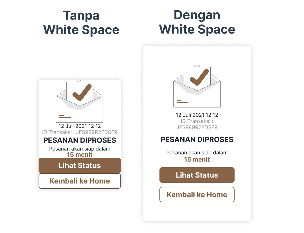The image size is (304, 233).
Task: Click the brown checkmark in the compact card
Action: tap(82, 92)
